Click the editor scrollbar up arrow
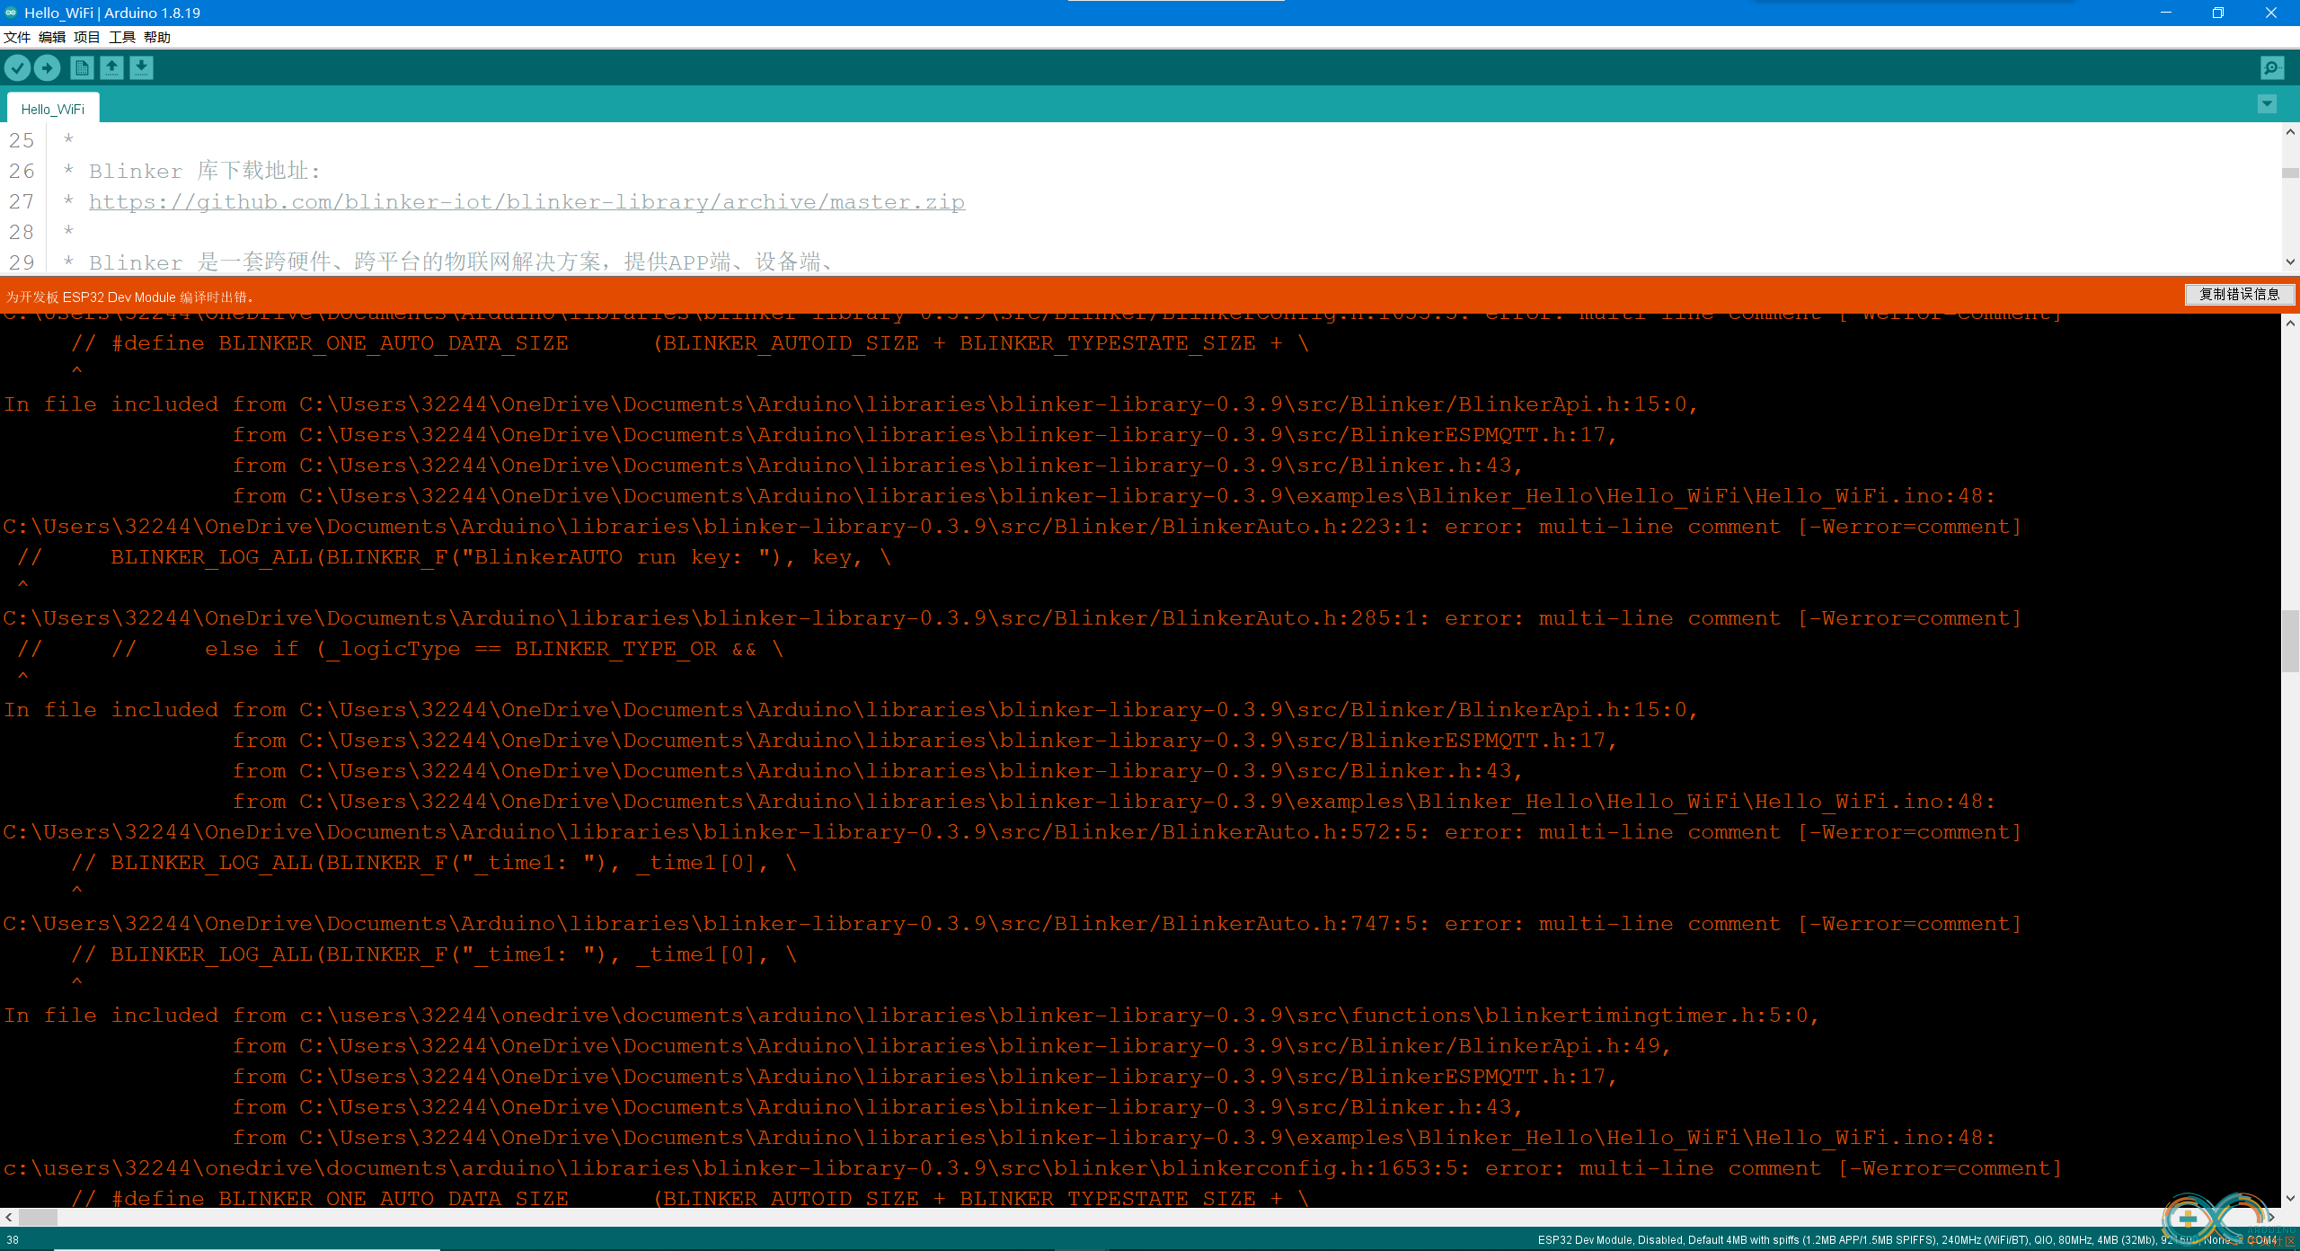This screenshot has height=1251, width=2300. tap(2290, 132)
